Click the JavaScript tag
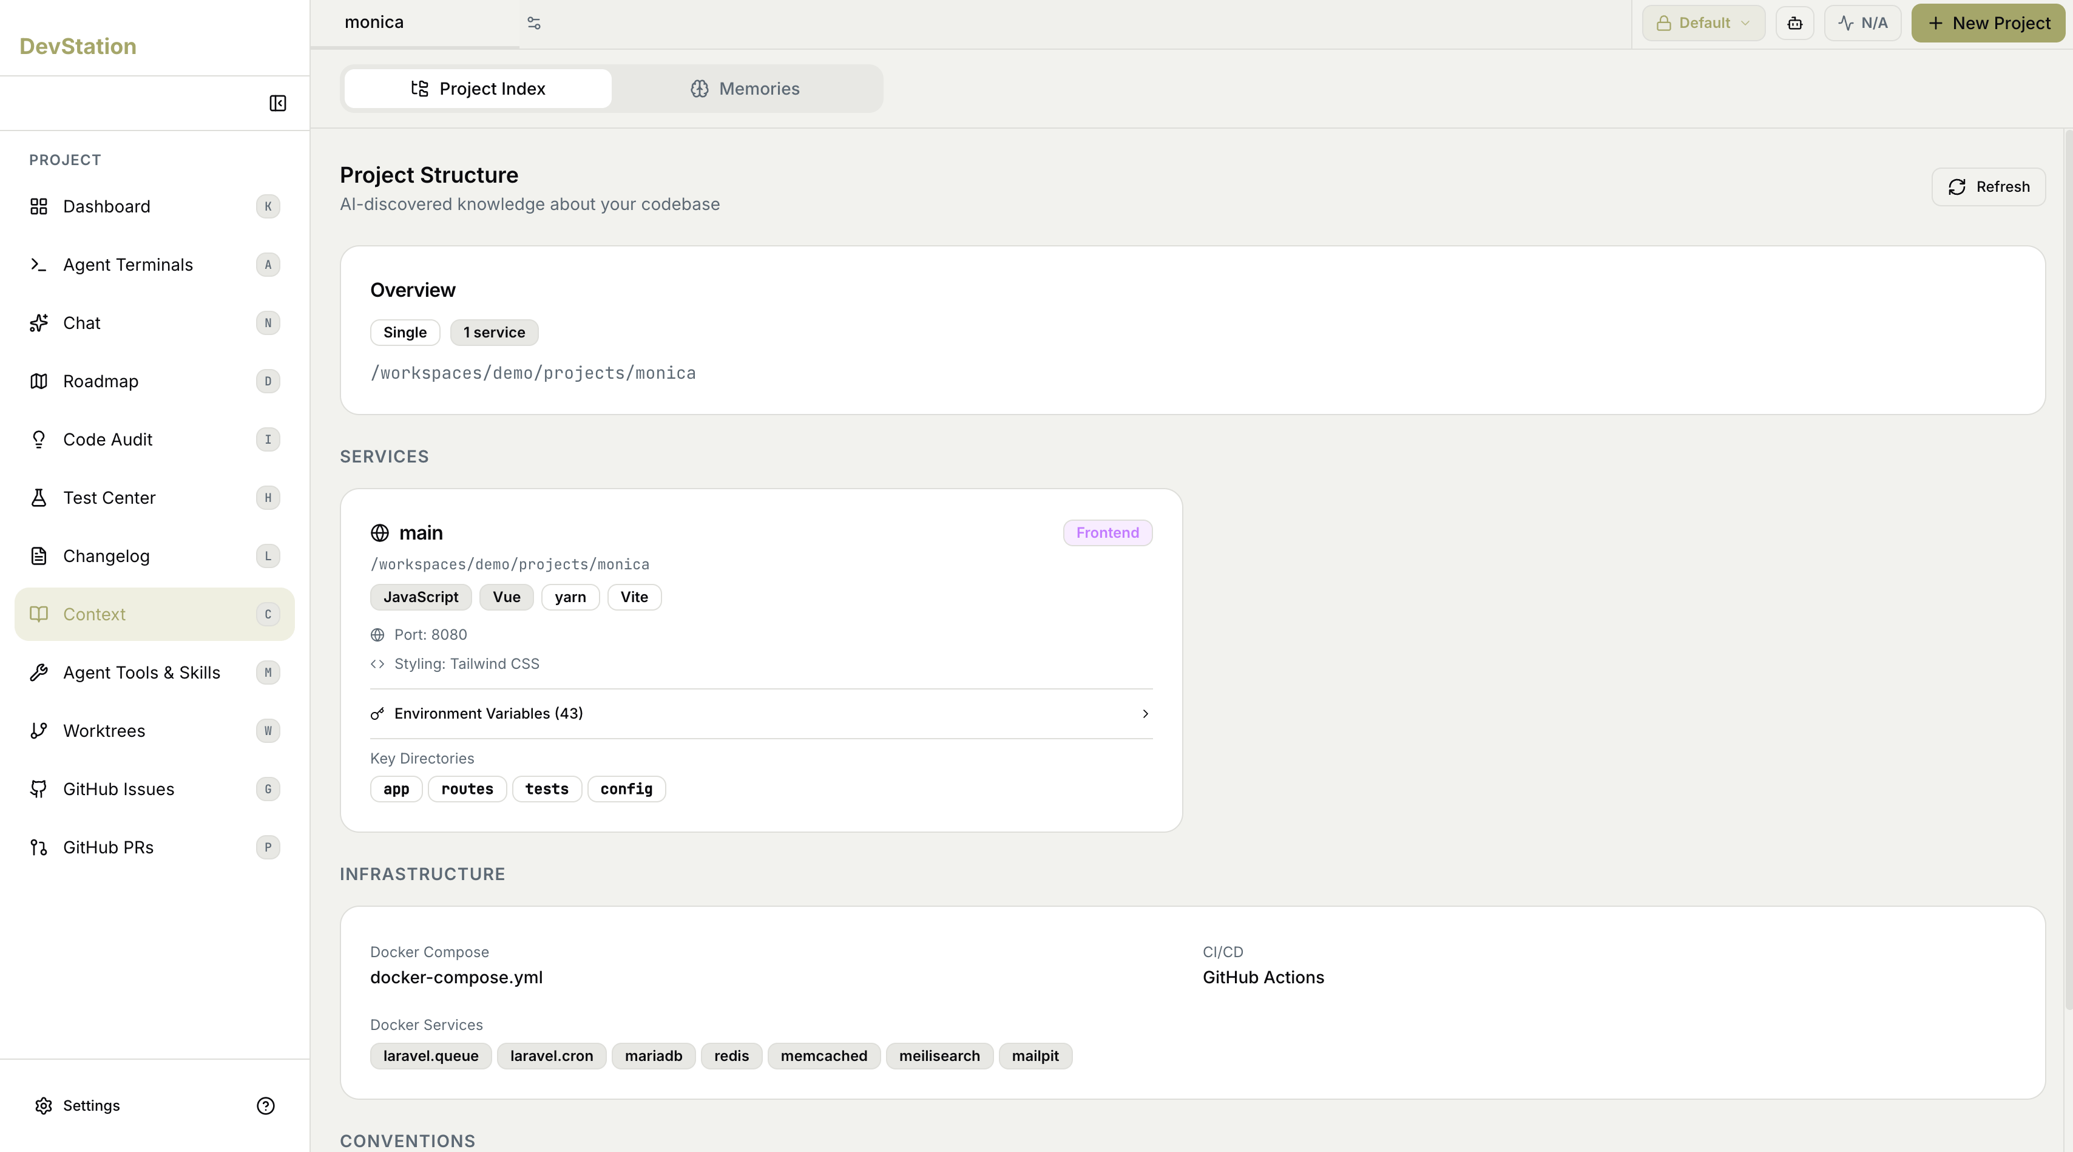The height and width of the screenshot is (1152, 2073). (x=421, y=597)
